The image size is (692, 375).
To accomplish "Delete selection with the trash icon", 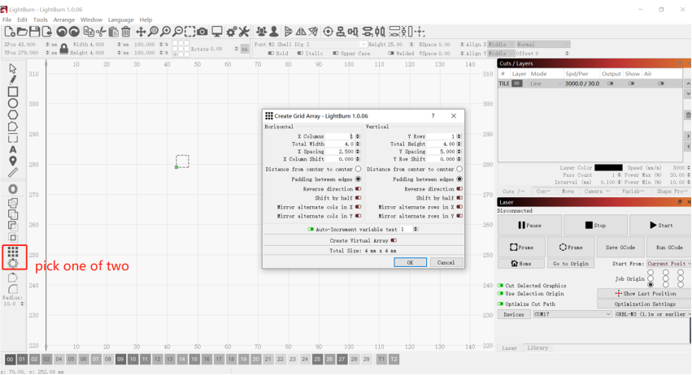I will 126,32.
